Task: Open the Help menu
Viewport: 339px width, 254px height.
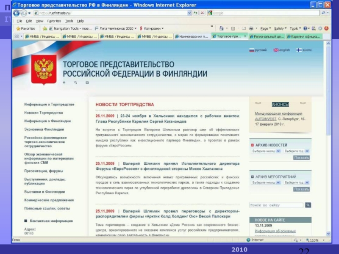Action: click(x=80, y=21)
